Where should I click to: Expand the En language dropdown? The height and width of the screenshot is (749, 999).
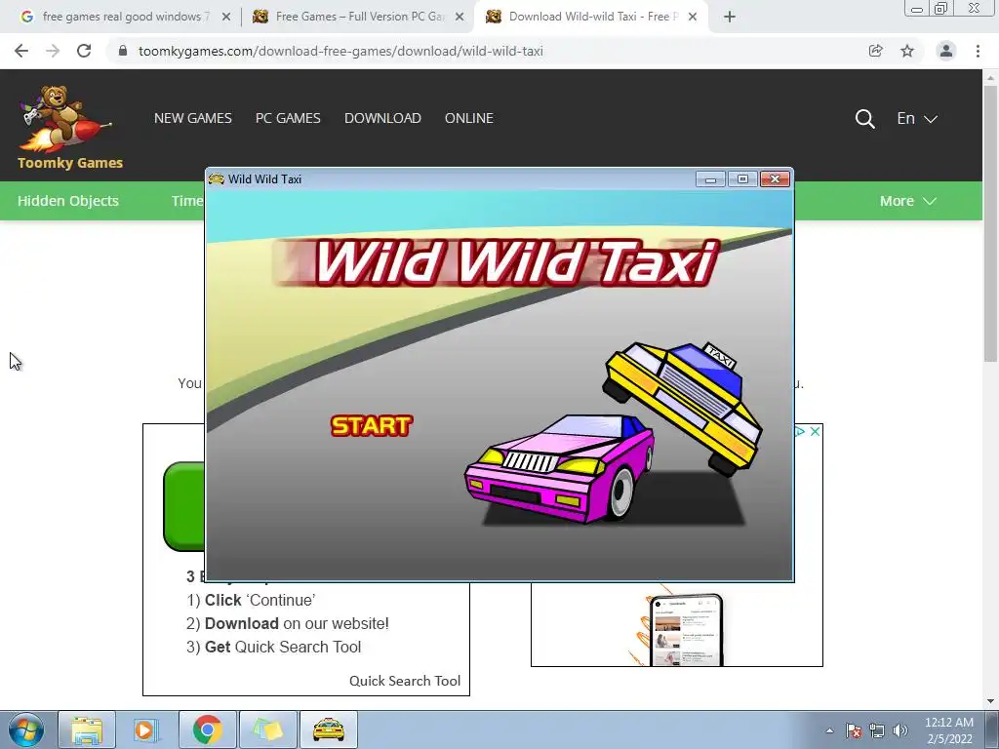[917, 118]
